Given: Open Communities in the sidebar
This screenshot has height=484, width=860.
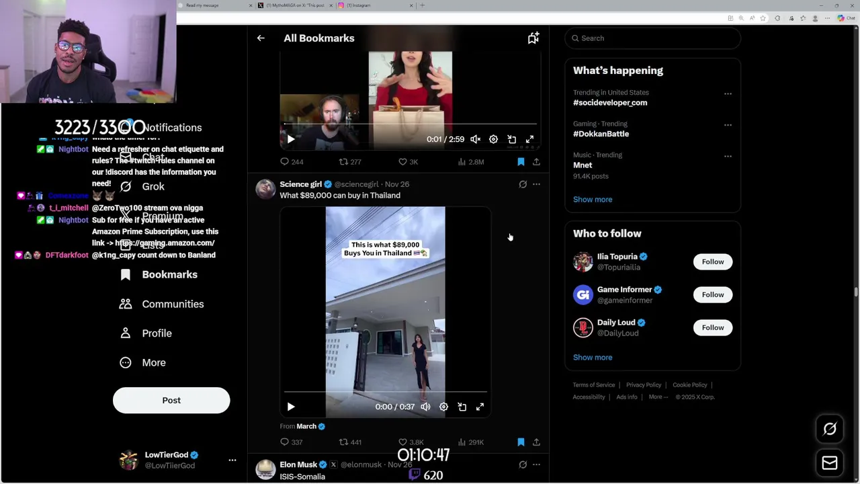Looking at the screenshot, I should pos(161,304).
